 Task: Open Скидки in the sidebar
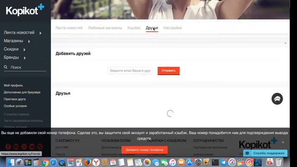(11, 49)
